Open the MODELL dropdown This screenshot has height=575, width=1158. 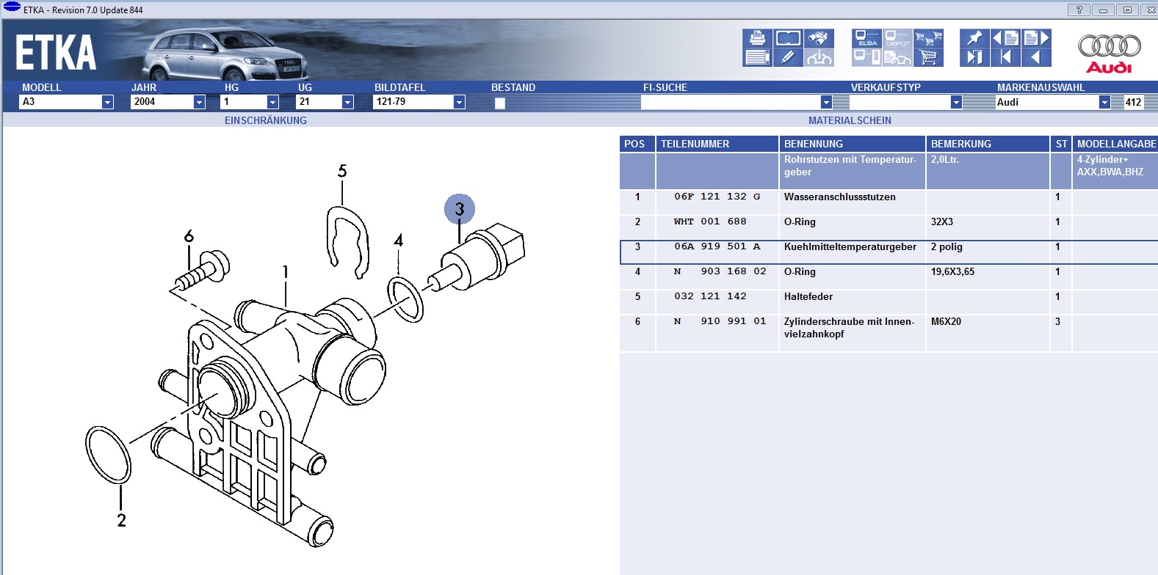(107, 102)
